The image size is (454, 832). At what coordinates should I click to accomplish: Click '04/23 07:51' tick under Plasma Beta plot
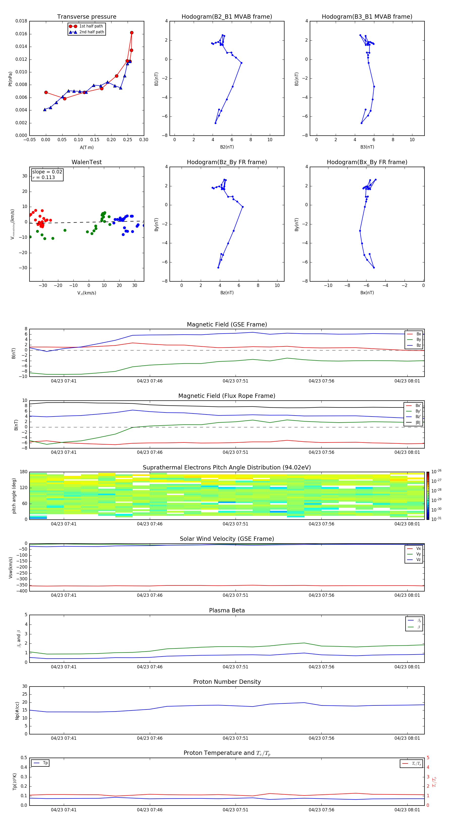[236, 667]
